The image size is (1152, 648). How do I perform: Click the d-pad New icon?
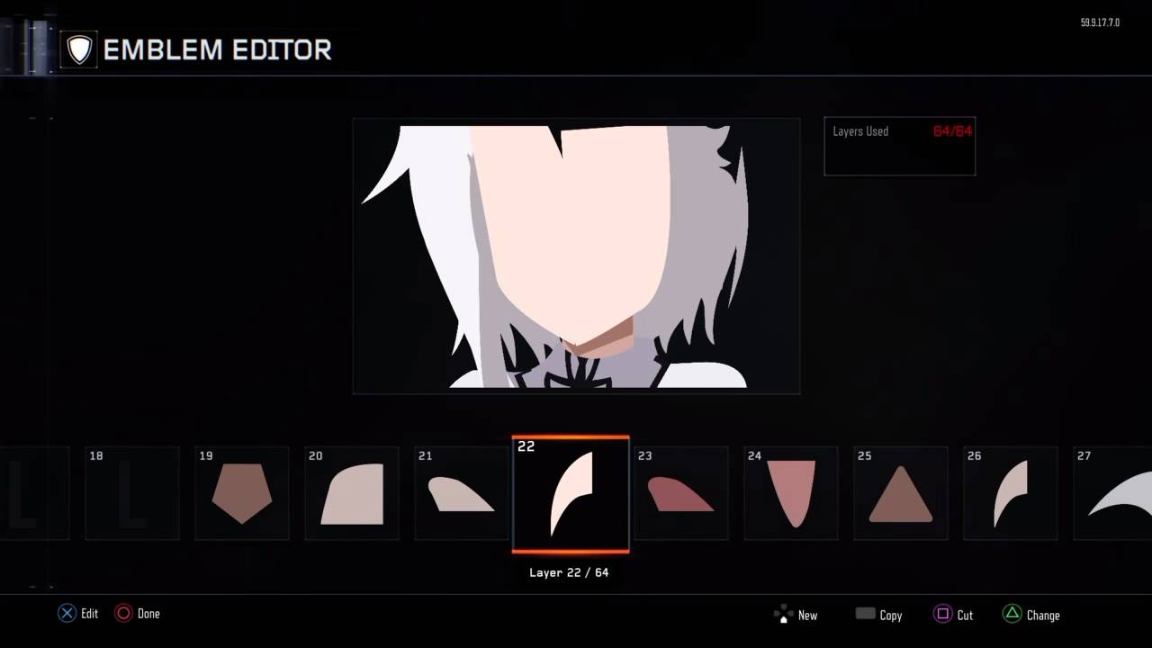[x=783, y=615]
